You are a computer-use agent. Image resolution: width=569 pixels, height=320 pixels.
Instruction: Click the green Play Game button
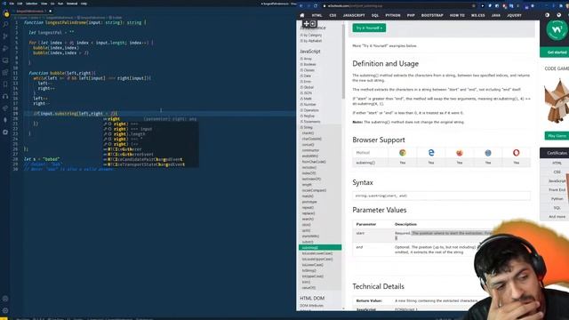(x=557, y=136)
